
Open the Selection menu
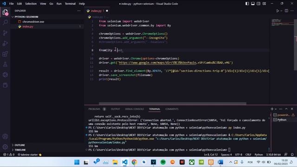point(31,4)
